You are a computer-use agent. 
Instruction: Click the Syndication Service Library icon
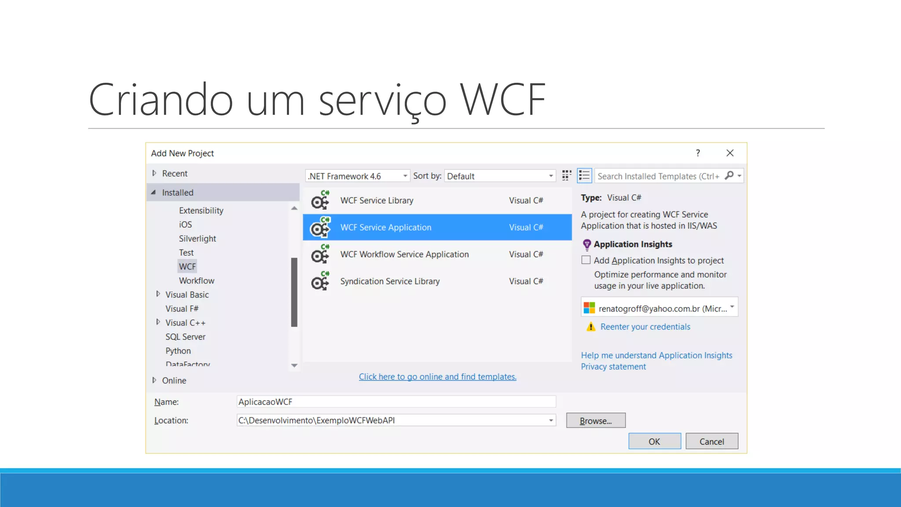coord(320,281)
